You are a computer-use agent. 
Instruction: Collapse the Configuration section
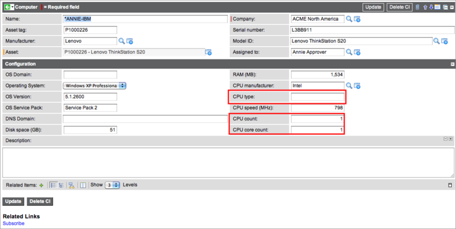pos(452,64)
